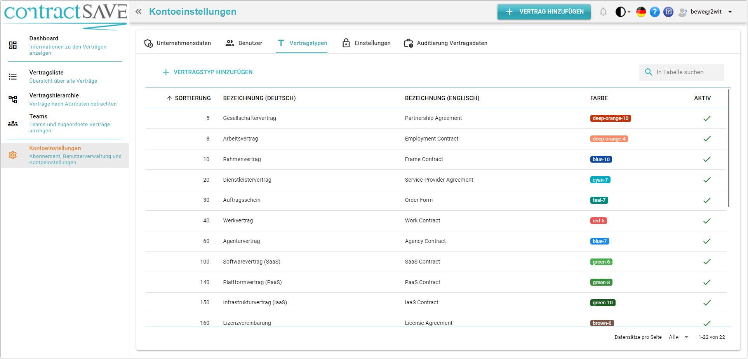This screenshot has height=359, width=748.
Task: Click Vertragstyp hinzufügen
Action: 207,72
